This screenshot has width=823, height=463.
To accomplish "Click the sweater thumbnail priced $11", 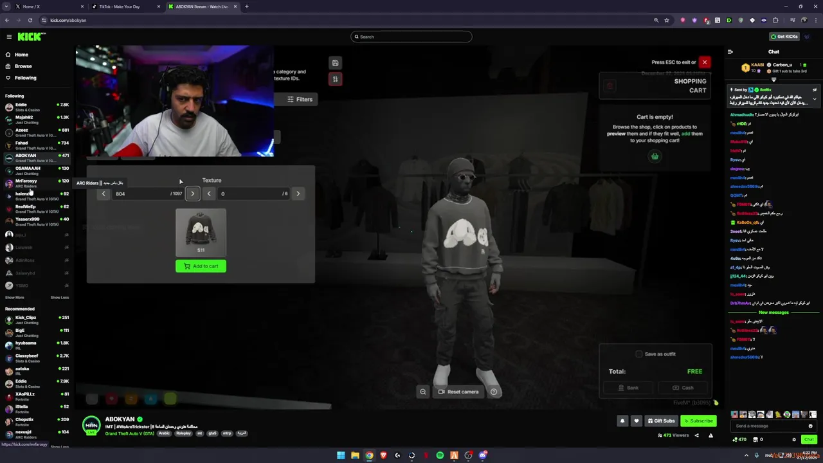I will click(x=201, y=232).
